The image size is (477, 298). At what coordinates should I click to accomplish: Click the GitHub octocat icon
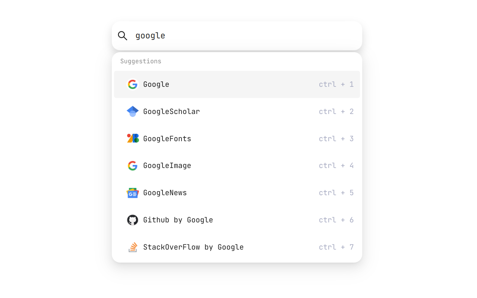point(133,220)
